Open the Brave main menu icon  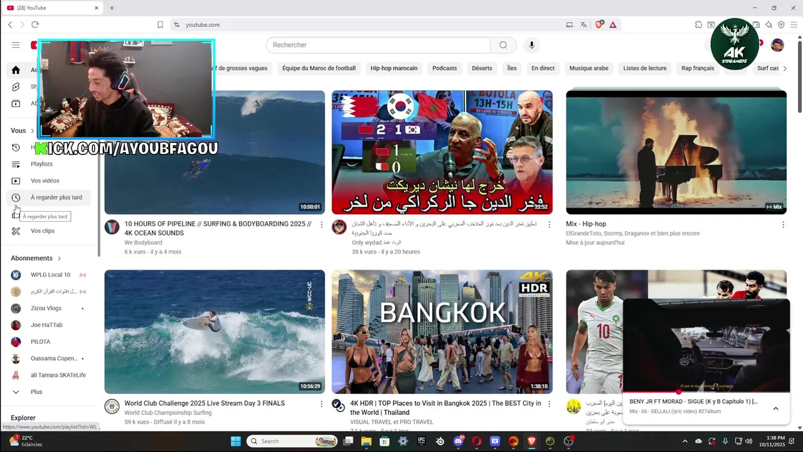pyautogui.click(x=794, y=24)
